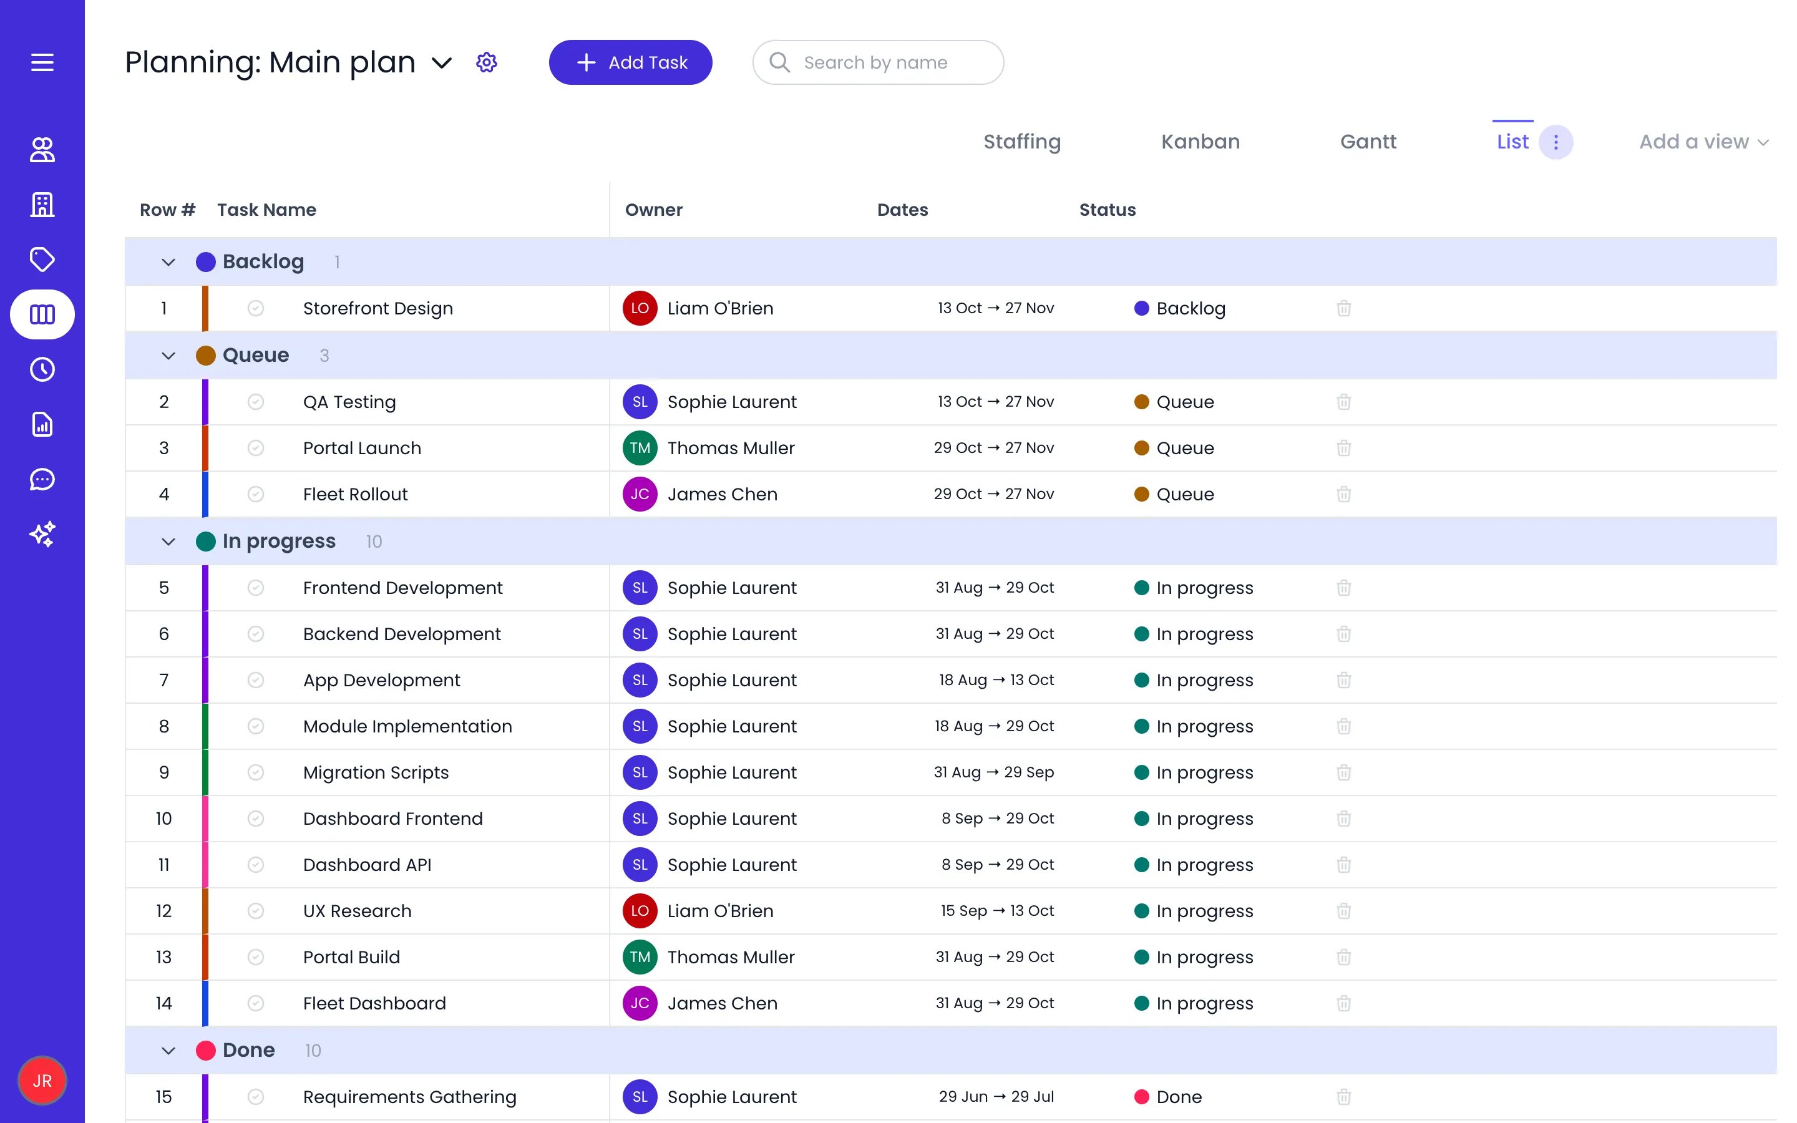Click the green color bar on Migration Scripts row
The width and height of the screenshot is (1797, 1123).
tap(205, 772)
